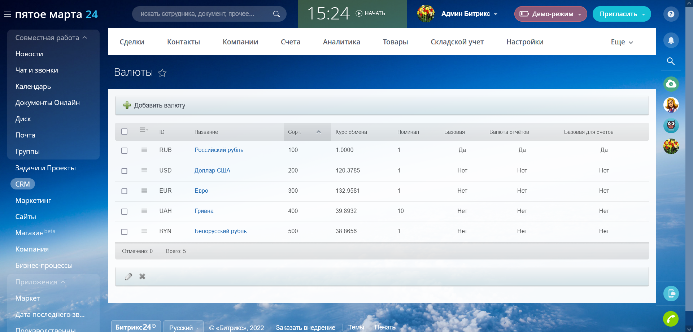Open the Сделки tab

coord(132,42)
